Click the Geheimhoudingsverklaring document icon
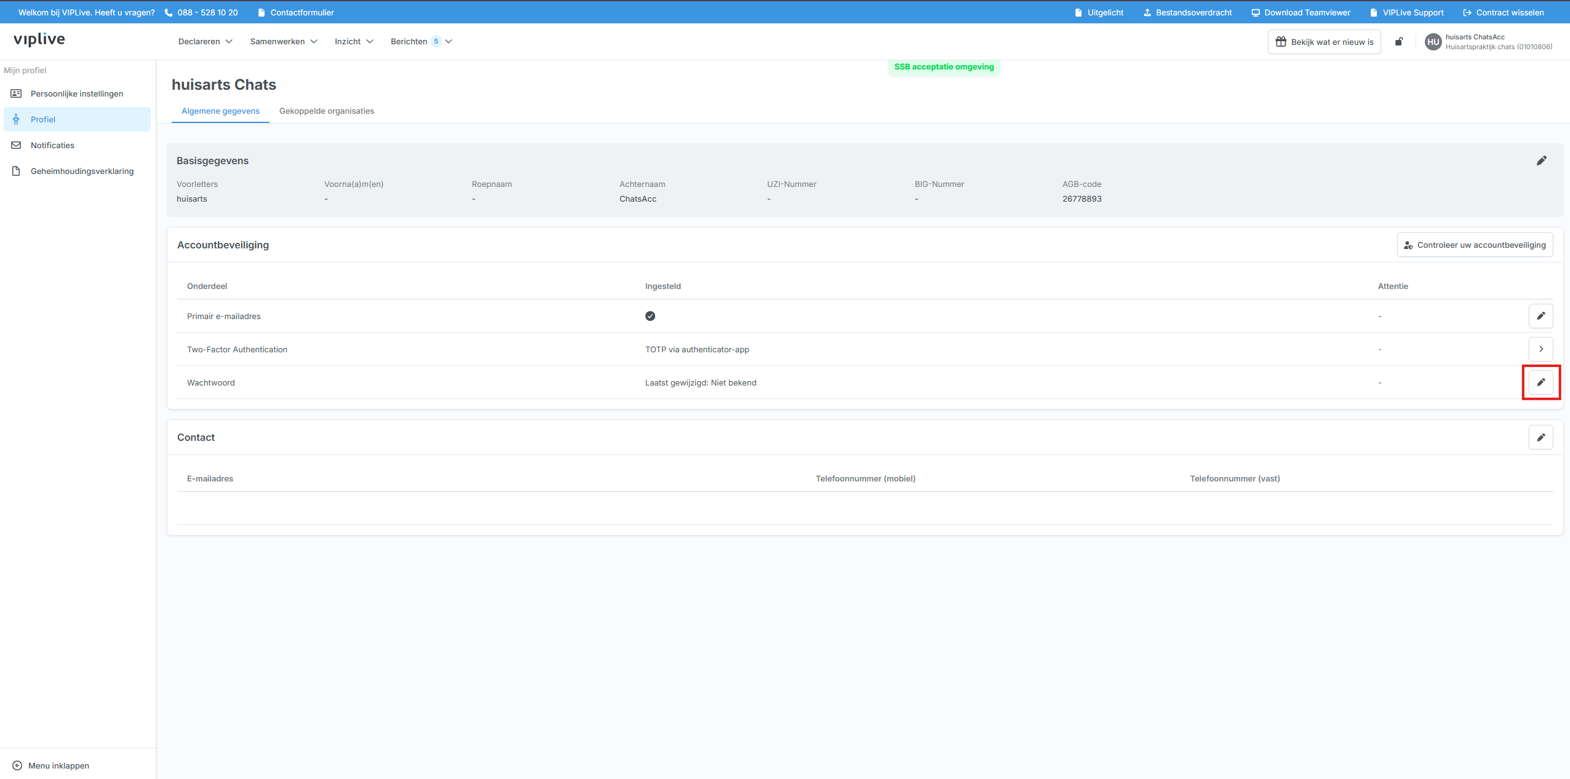 pos(17,171)
